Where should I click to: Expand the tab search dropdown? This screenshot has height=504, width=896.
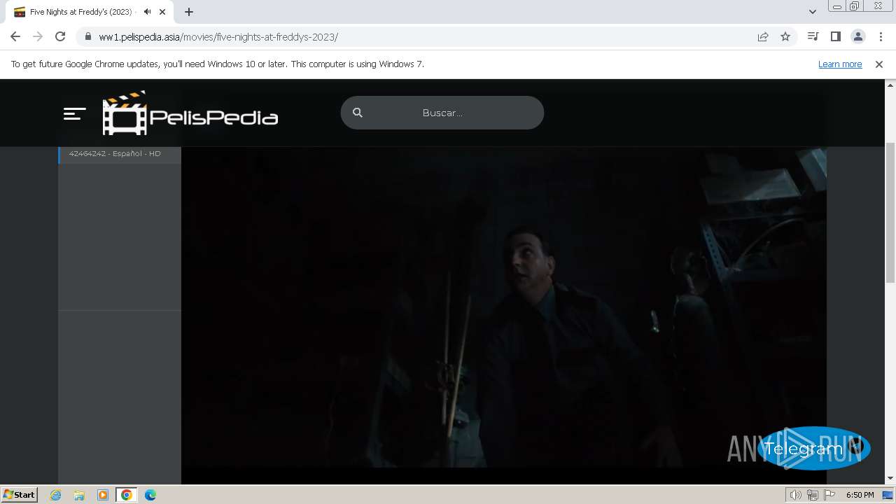coord(813,12)
